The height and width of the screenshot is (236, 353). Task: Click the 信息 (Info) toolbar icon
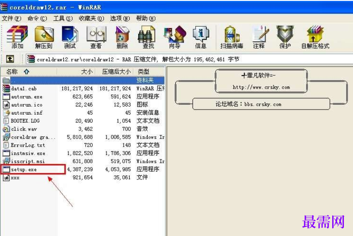click(201, 34)
